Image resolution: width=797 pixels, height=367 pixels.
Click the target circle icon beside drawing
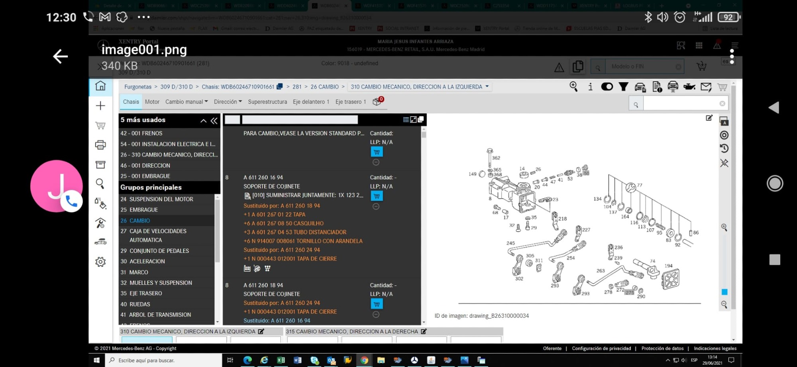pyautogui.click(x=724, y=135)
